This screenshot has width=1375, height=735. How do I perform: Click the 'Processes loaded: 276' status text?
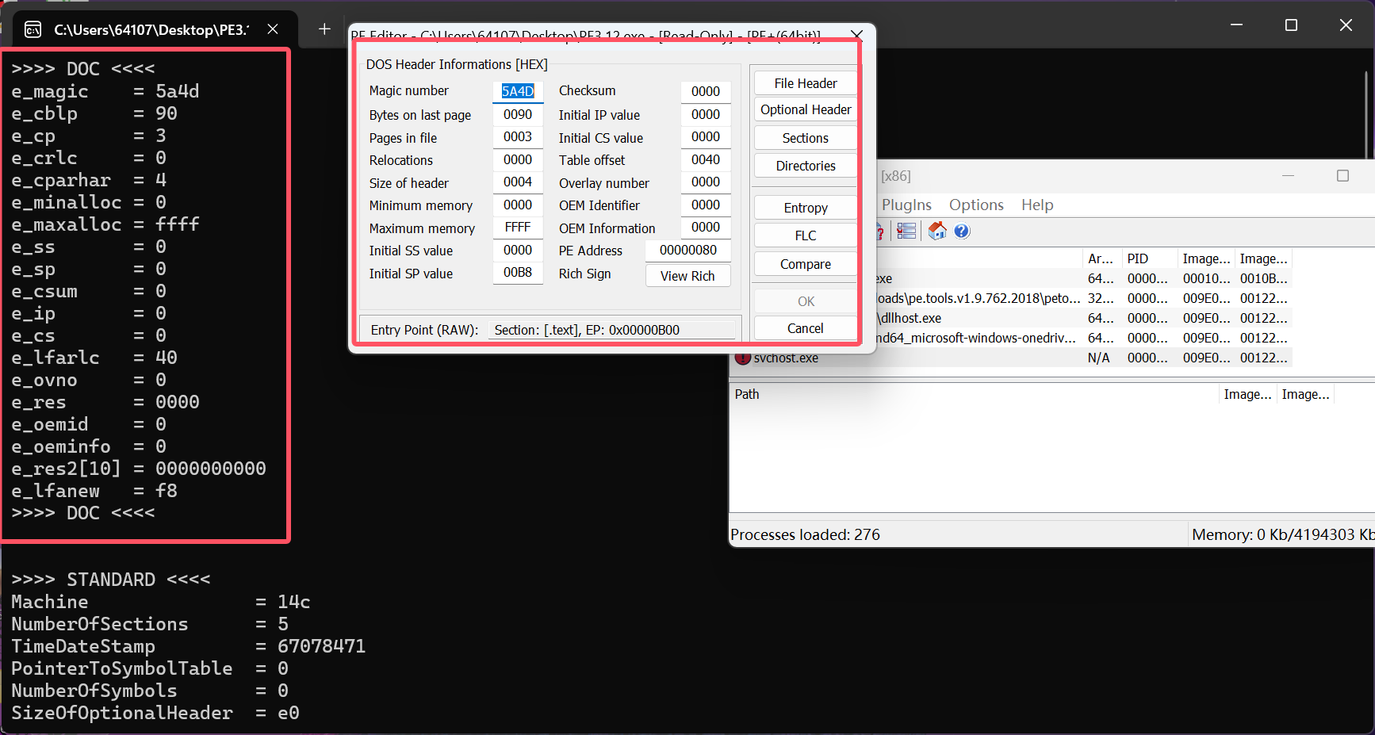coord(805,534)
